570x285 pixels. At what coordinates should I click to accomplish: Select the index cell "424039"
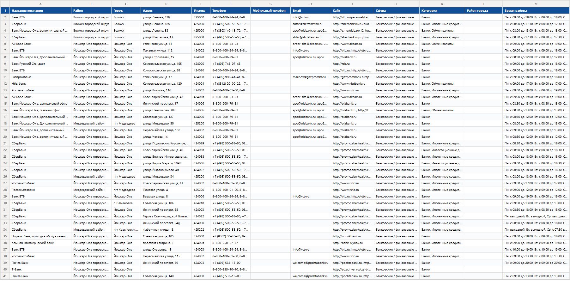(x=201, y=143)
